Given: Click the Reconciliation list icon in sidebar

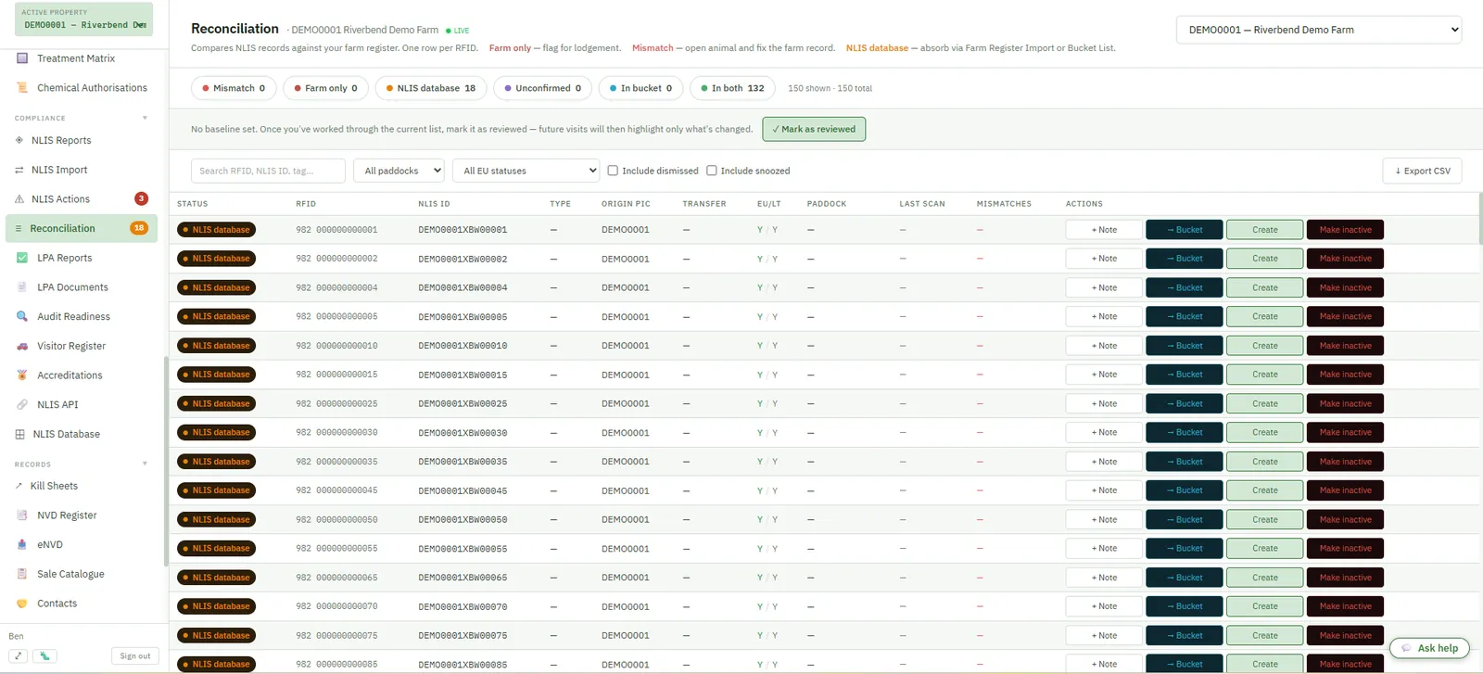Looking at the screenshot, I should tap(19, 228).
